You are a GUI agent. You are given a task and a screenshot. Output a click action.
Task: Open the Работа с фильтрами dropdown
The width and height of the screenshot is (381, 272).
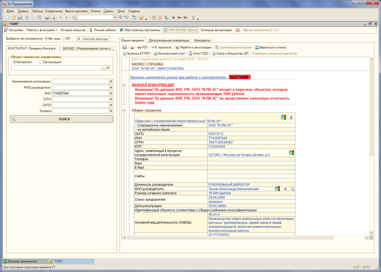pyautogui.click(x=42, y=30)
